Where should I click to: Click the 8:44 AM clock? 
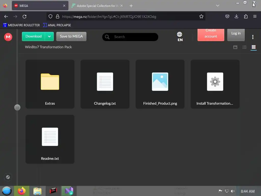coord(247,191)
